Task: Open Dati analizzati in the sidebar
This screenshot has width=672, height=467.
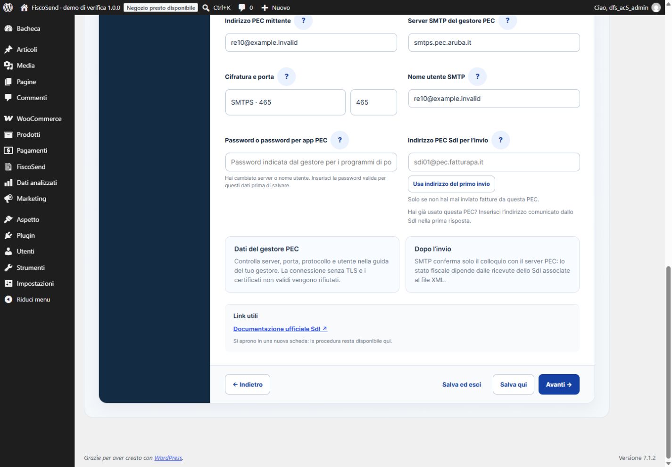Action: click(37, 183)
